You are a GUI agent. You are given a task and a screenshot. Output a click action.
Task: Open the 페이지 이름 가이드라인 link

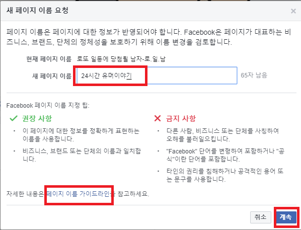coord(79,194)
